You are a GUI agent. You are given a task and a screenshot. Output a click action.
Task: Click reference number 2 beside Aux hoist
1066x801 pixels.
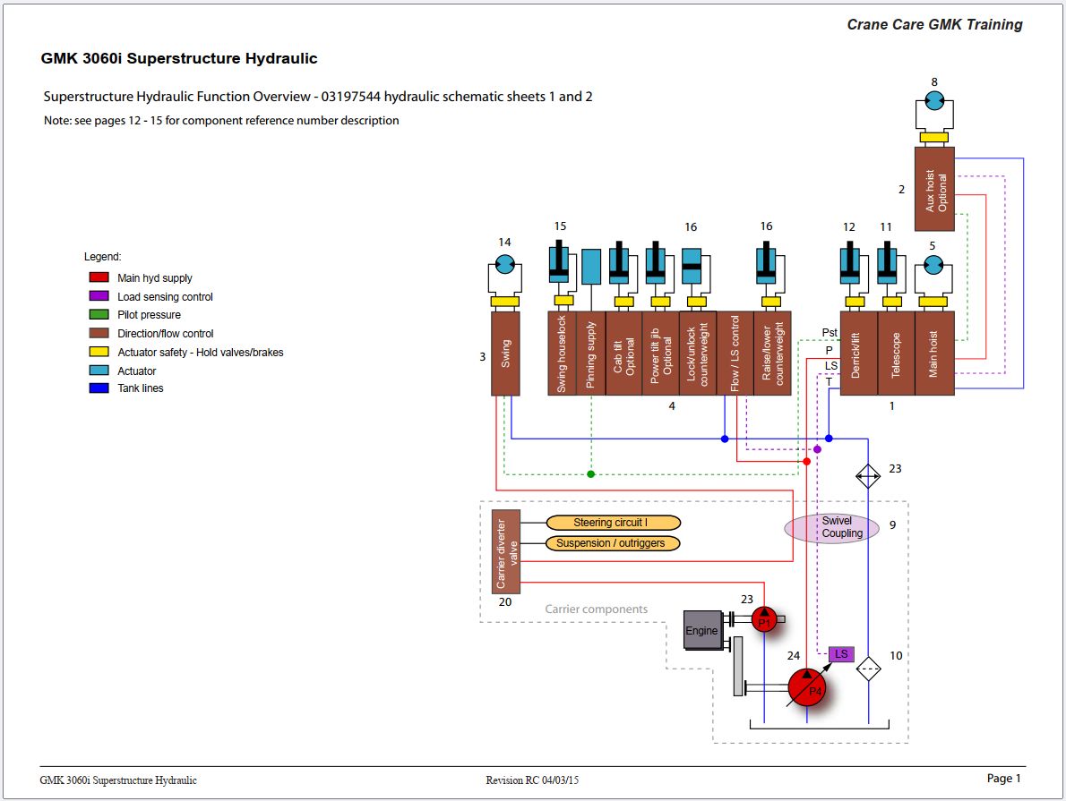[901, 190]
